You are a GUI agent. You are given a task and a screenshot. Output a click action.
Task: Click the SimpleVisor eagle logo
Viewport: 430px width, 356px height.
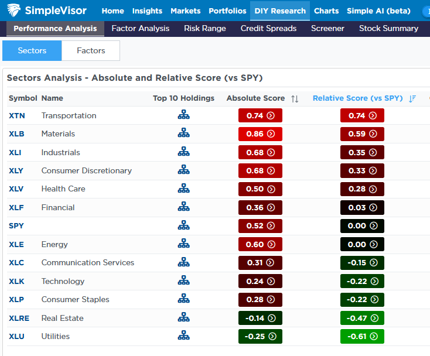14,11
